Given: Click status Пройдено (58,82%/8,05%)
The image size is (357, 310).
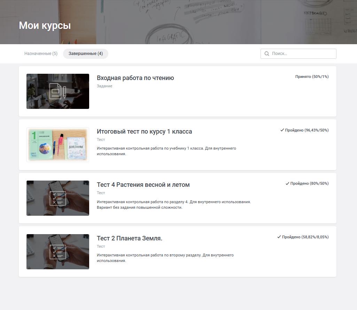Looking at the screenshot, I should (x=305, y=237).
